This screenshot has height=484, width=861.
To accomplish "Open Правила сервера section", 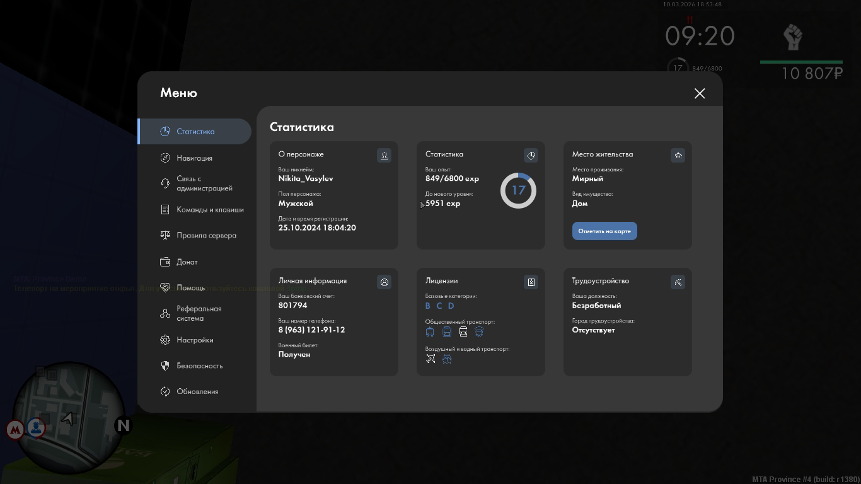I will click(x=206, y=236).
